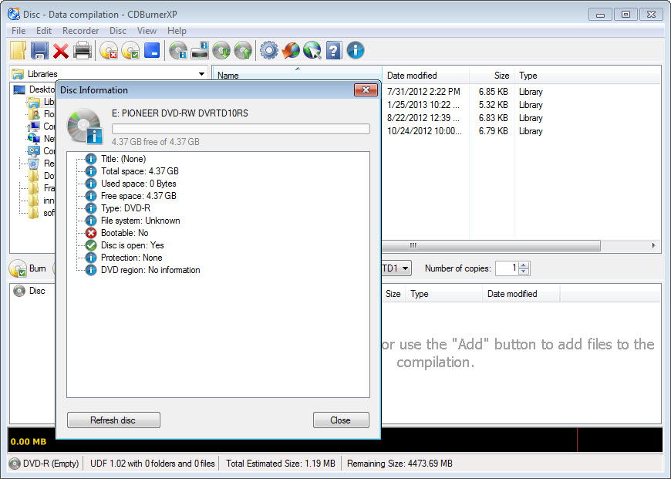The height and width of the screenshot is (479, 671).
Task: Print using the printer toolbar icon
Action: (x=83, y=50)
